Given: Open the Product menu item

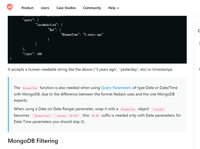Looking at the screenshot, I should [x=27, y=8].
